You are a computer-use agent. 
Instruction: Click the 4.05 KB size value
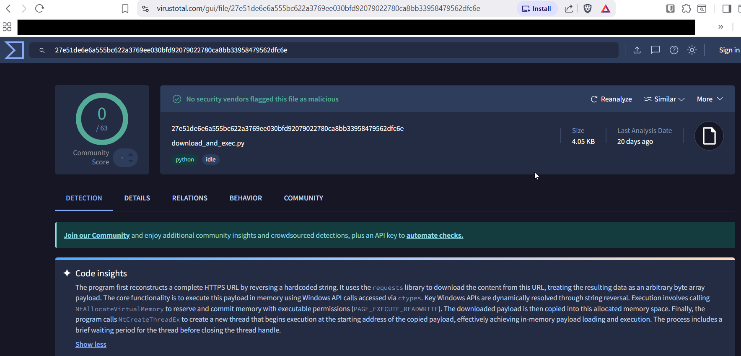tap(583, 141)
